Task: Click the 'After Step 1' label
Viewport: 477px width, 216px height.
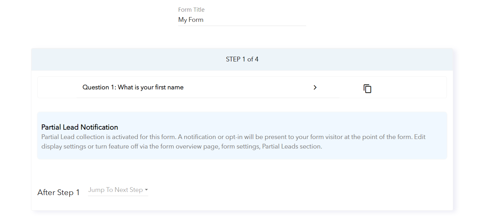Action: click(58, 192)
